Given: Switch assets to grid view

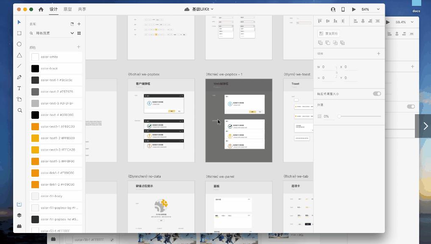Looking at the screenshot, I should 79,33.
